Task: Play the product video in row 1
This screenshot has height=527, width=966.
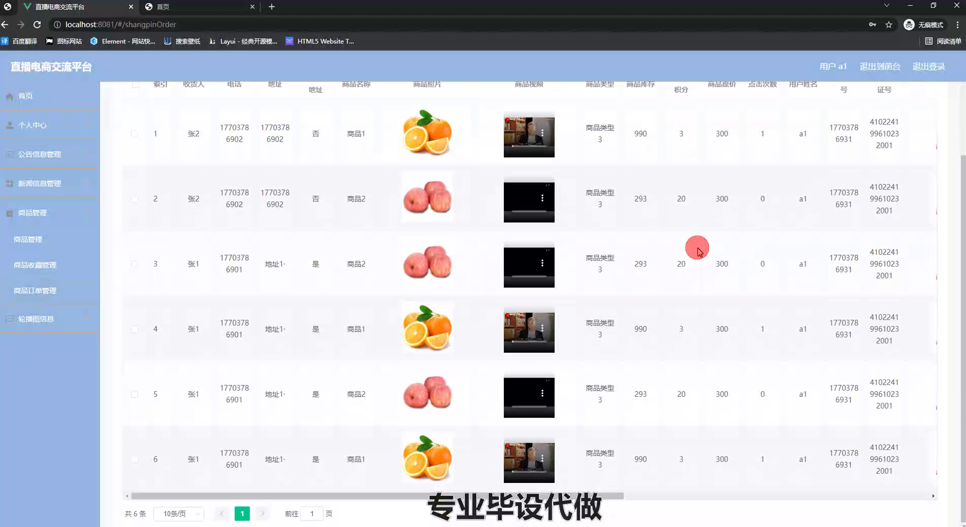Action: [x=529, y=135]
